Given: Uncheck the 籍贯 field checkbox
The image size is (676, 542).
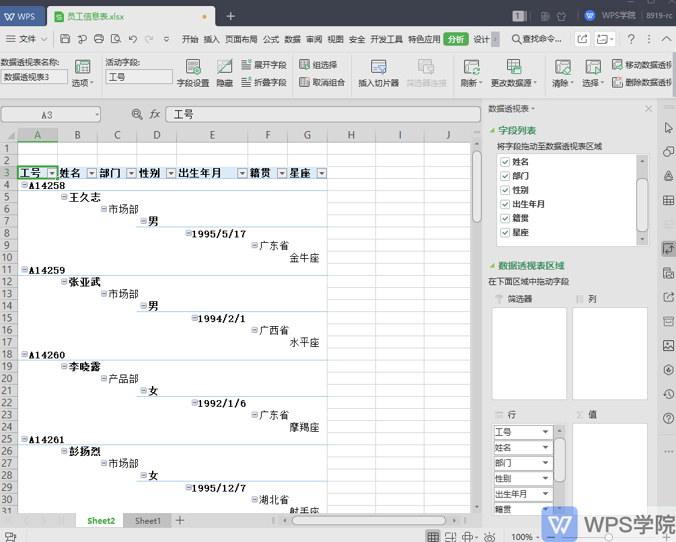Looking at the screenshot, I should point(505,219).
